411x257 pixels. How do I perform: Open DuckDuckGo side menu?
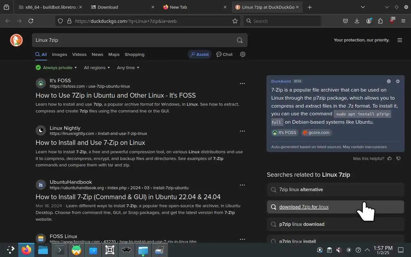(x=400, y=40)
